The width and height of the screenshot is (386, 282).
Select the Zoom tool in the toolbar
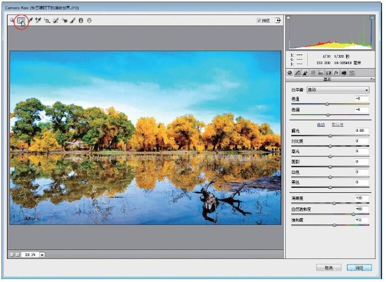click(12, 20)
